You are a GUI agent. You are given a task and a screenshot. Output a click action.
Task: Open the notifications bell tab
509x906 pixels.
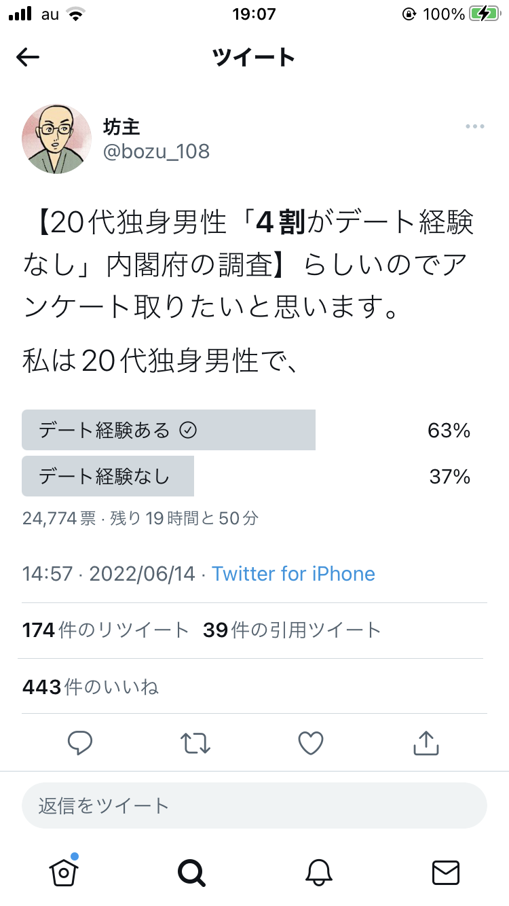click(x=319, y=871)
